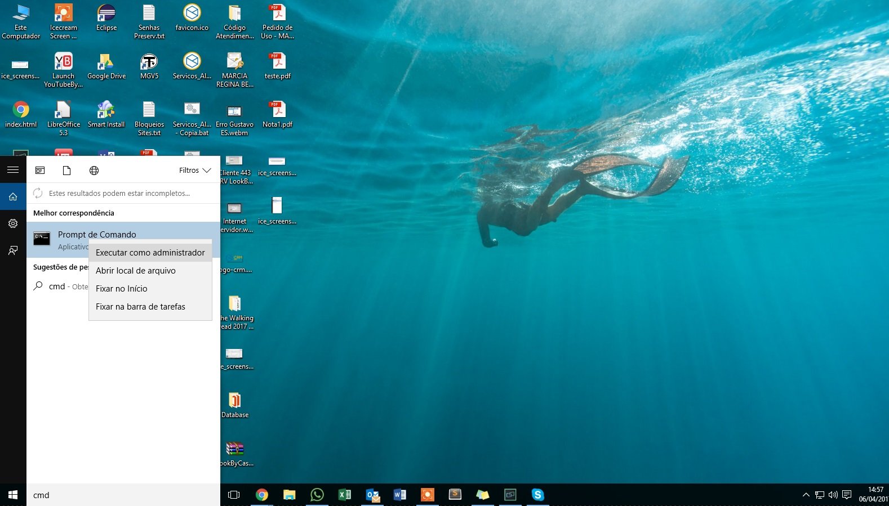Expand the Filtros dropdown
Screen dimensions: 889x506
[x=194, y=171]
